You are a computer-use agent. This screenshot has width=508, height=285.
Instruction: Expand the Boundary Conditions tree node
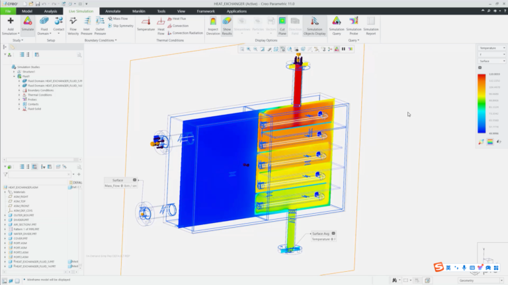click(19, 90)
